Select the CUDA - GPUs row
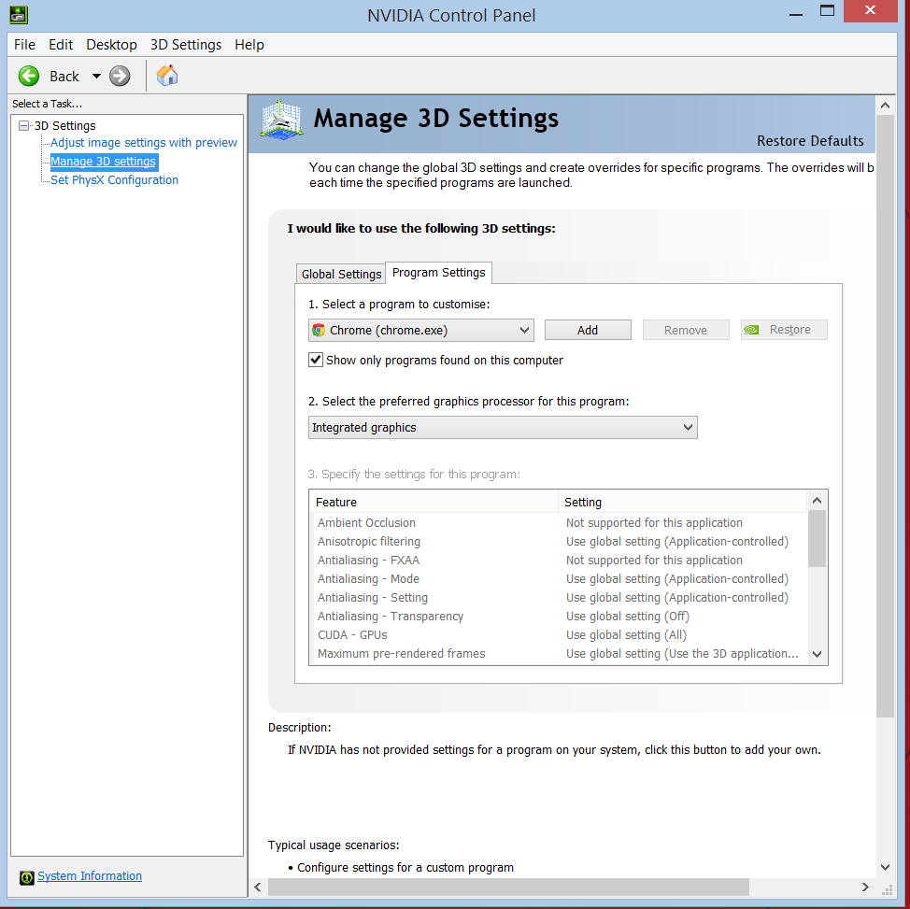 [x=559, y=635]
